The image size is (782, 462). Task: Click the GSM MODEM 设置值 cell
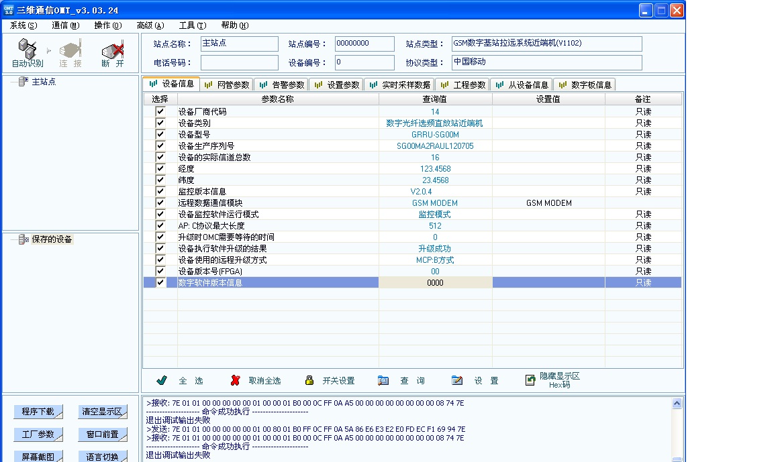[548, 203]
